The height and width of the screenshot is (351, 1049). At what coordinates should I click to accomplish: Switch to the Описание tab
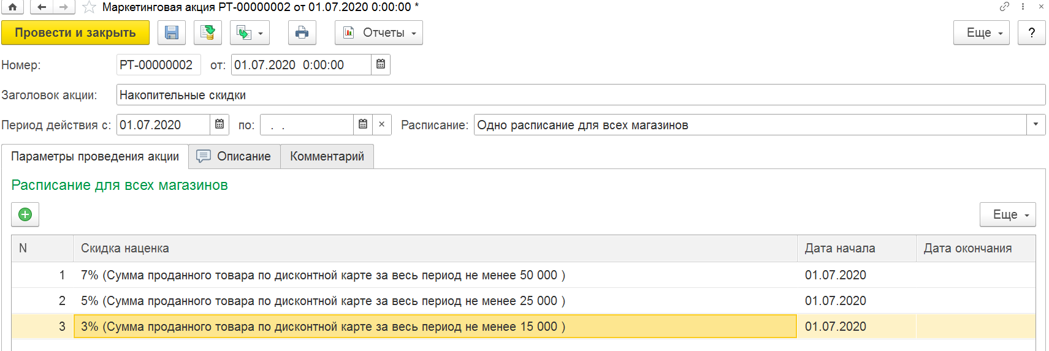click(234, 156)
